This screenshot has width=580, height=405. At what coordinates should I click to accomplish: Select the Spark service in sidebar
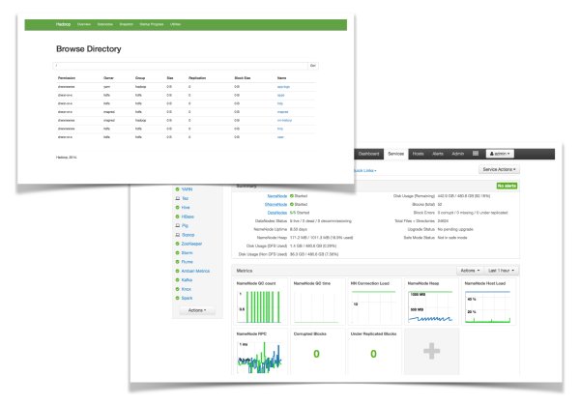pyautogui.click(x=187, y=298)
